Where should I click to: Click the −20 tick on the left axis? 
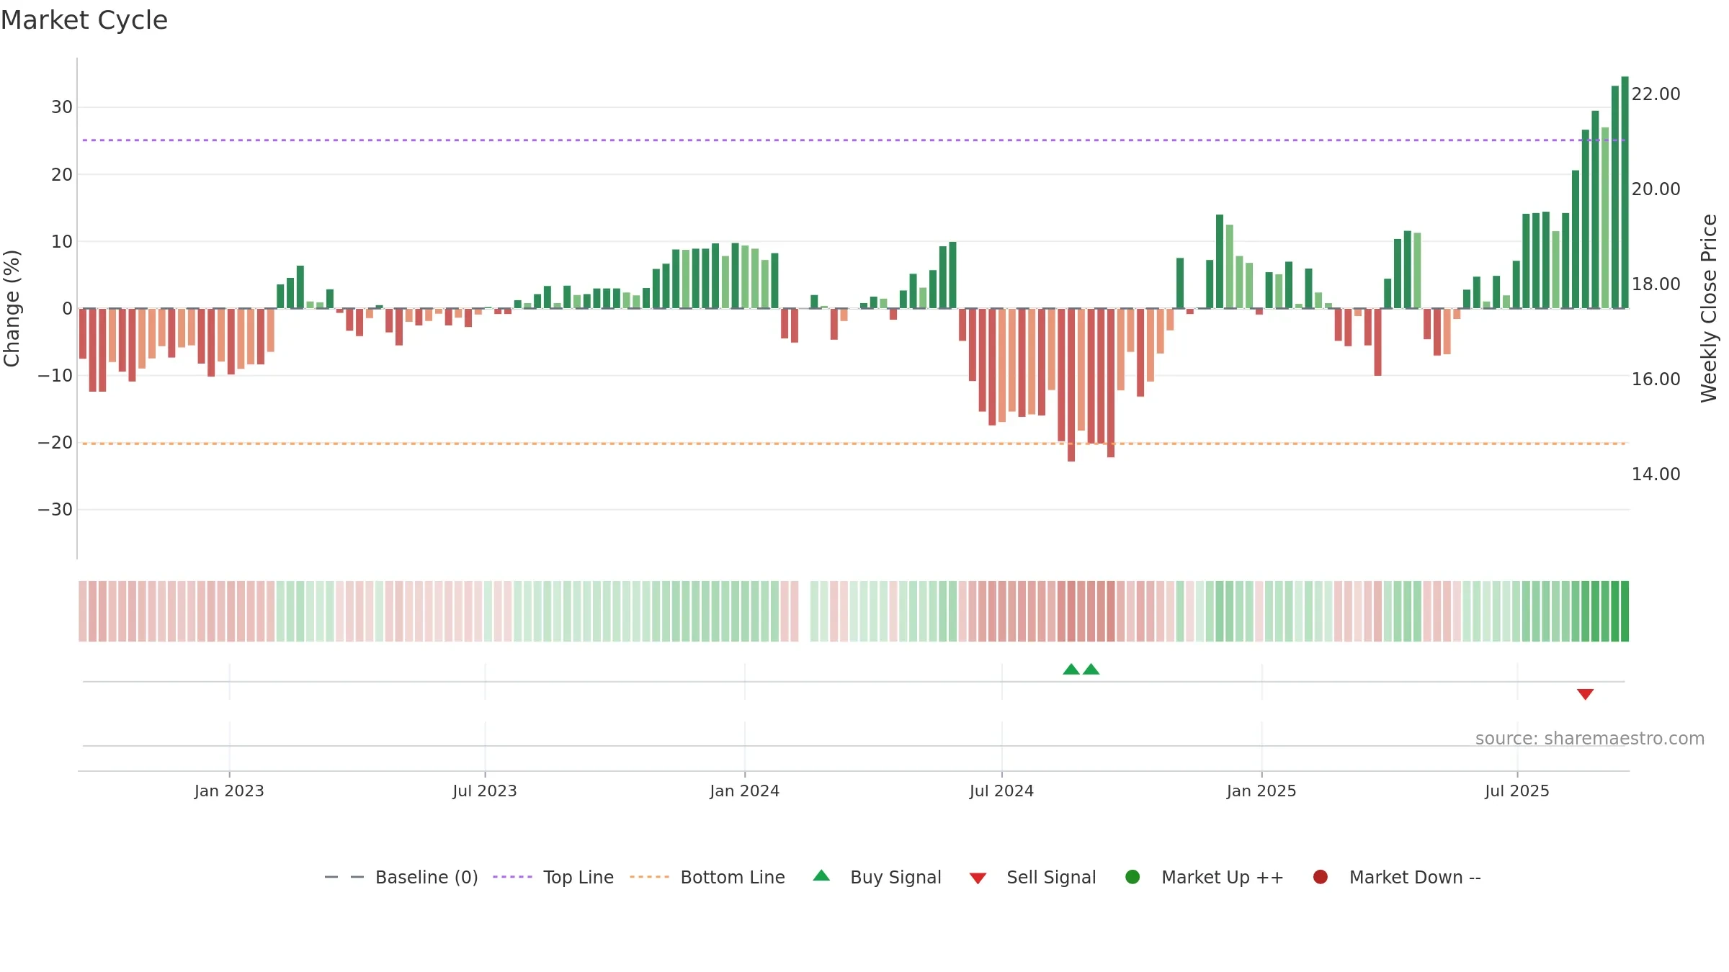click(55, 443)
